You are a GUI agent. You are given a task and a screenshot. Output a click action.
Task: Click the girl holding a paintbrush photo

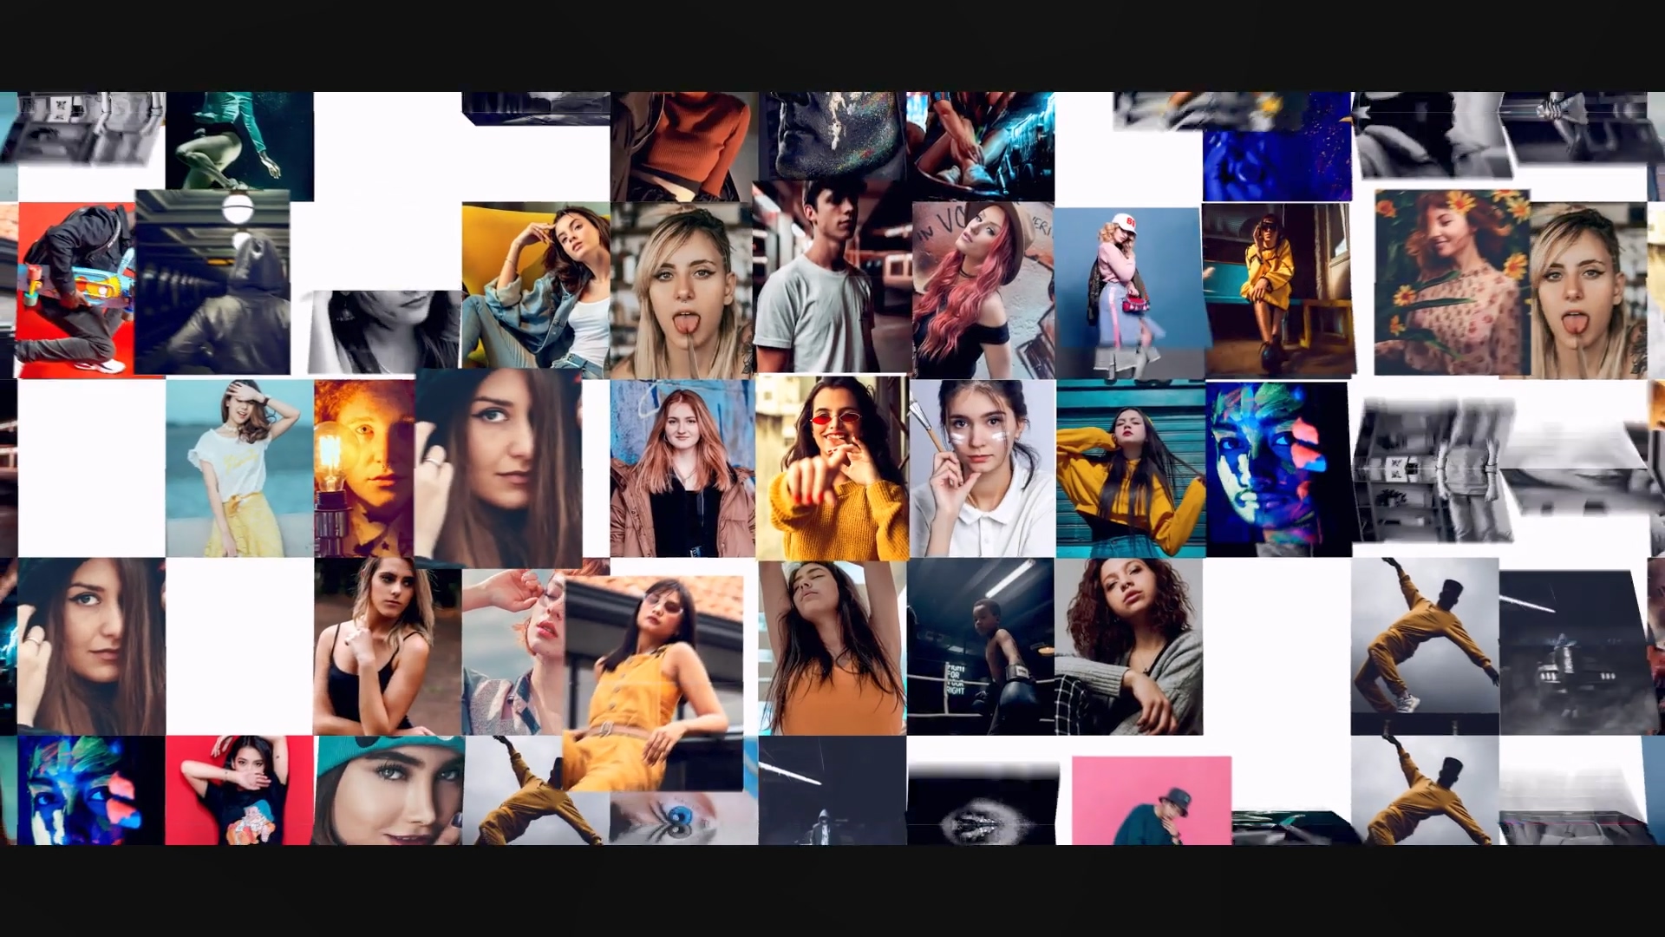point(982,468)
